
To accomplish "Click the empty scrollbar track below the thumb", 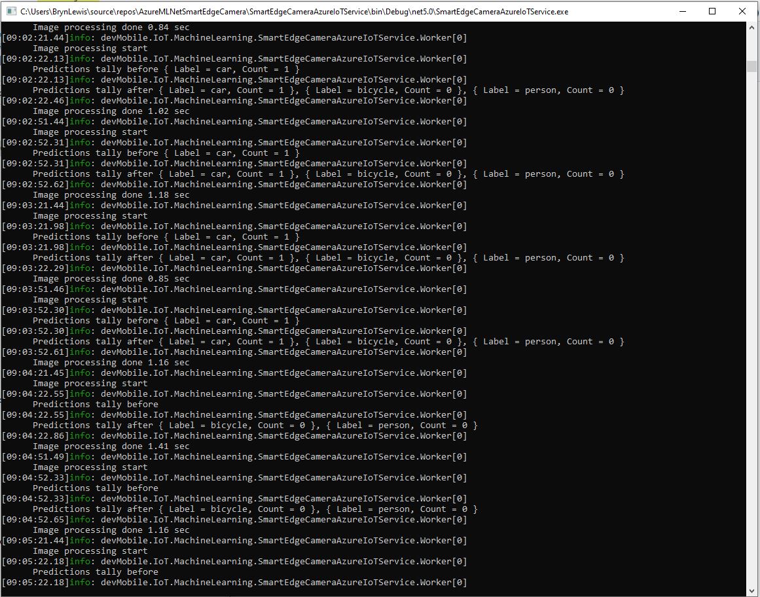I will [x=753, y=327].
